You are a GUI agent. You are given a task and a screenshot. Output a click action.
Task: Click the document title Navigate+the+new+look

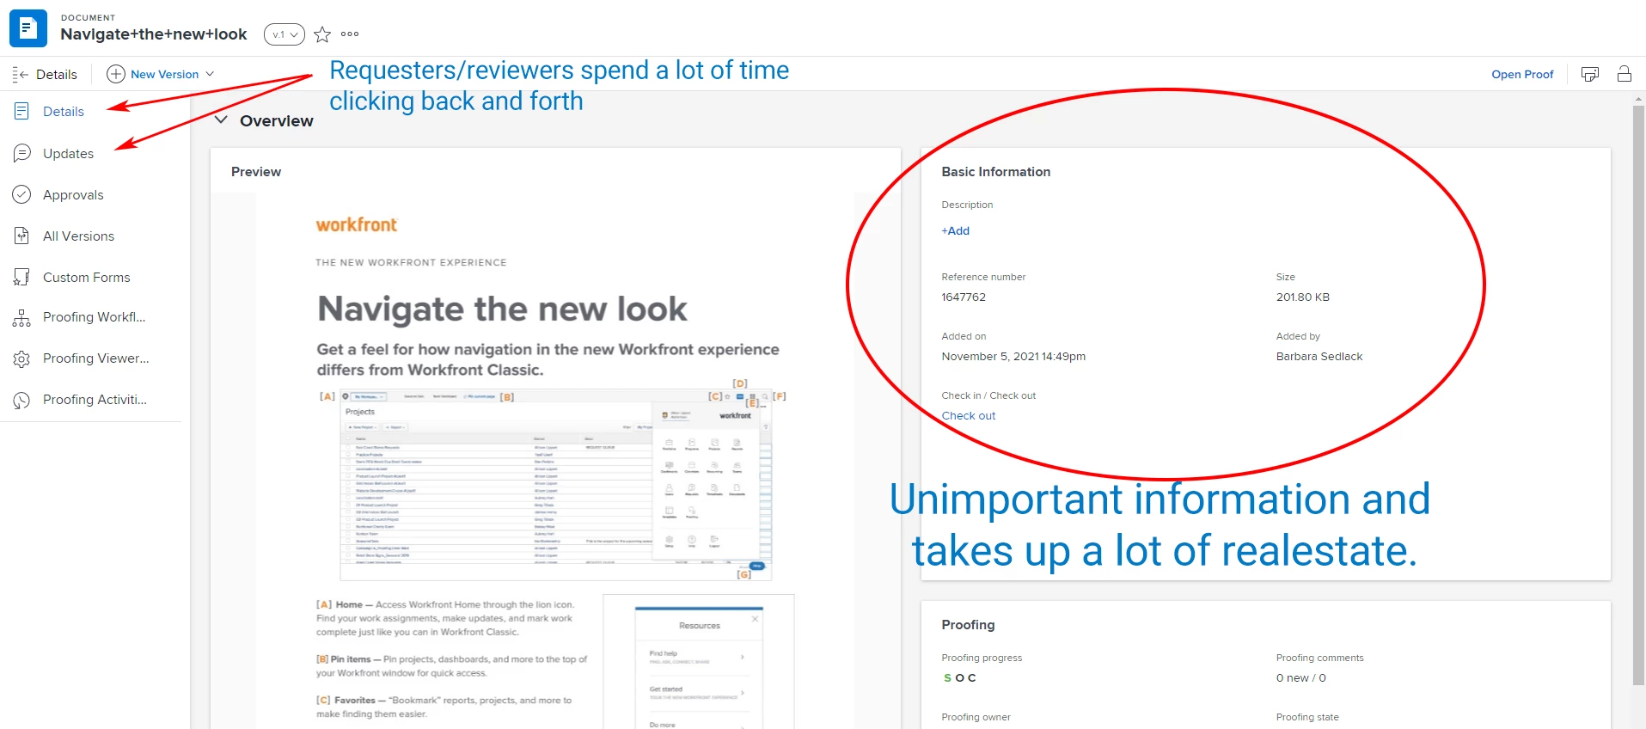coord(154,34)
